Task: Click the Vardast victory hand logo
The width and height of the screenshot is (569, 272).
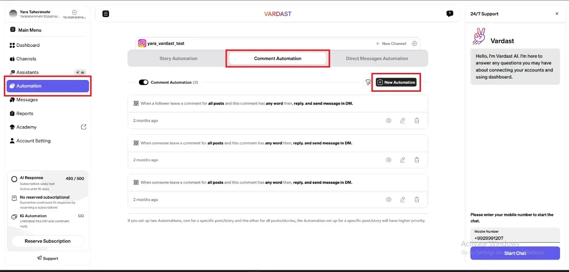Action: pos(479,36)
